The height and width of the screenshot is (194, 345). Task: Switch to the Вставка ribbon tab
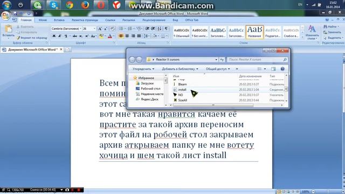(x=59, y=20)
